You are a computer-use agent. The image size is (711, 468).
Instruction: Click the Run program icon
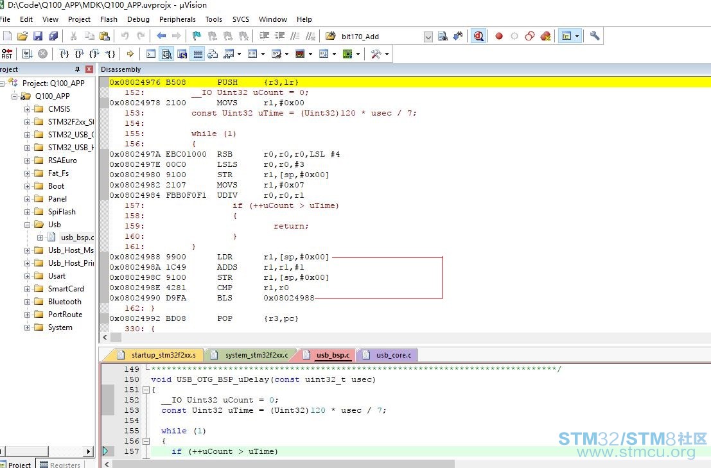pos(27,54)
